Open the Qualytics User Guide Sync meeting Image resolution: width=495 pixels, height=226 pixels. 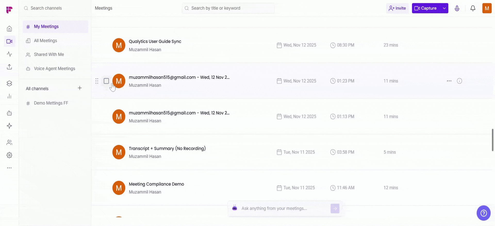click(155, 41)
